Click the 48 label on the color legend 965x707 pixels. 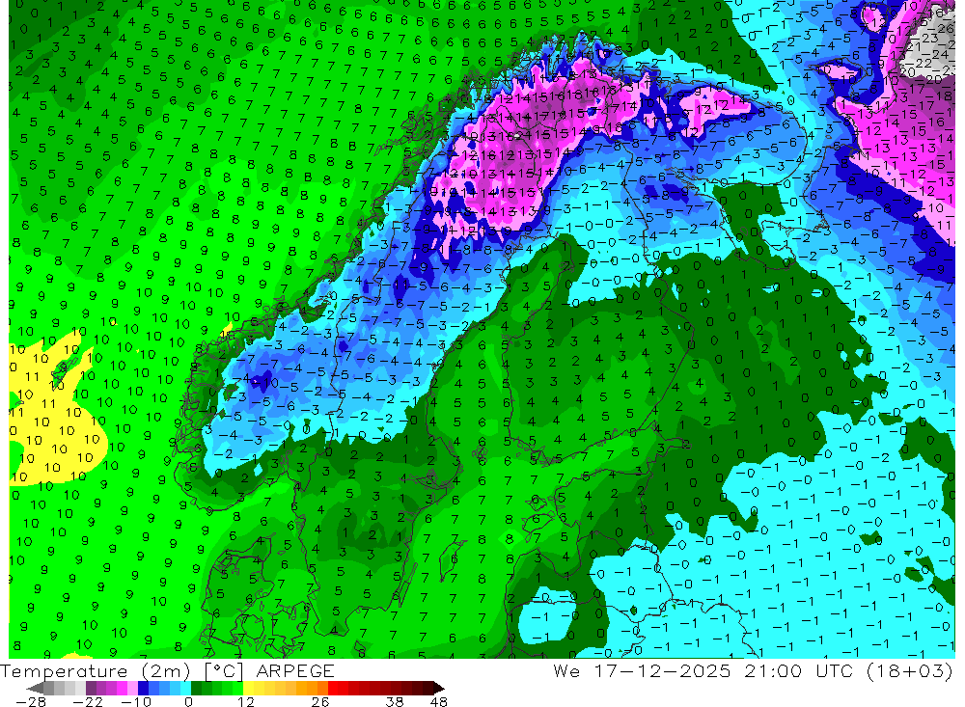tap(439, 702)
